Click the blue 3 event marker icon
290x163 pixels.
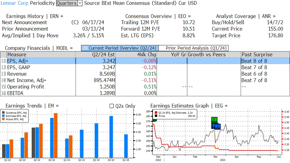(x=218, y=126)
